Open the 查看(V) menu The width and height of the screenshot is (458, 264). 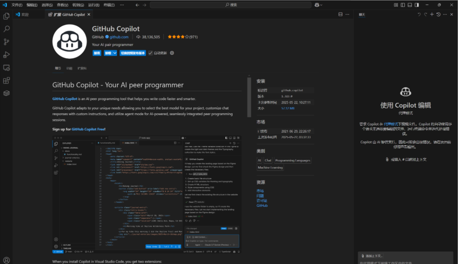tap(63, 5)
